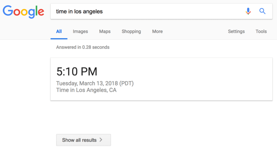Screen dimensions: 277x153
Task: Click the arrow beside Show all results
Action: tap(101, 140)
